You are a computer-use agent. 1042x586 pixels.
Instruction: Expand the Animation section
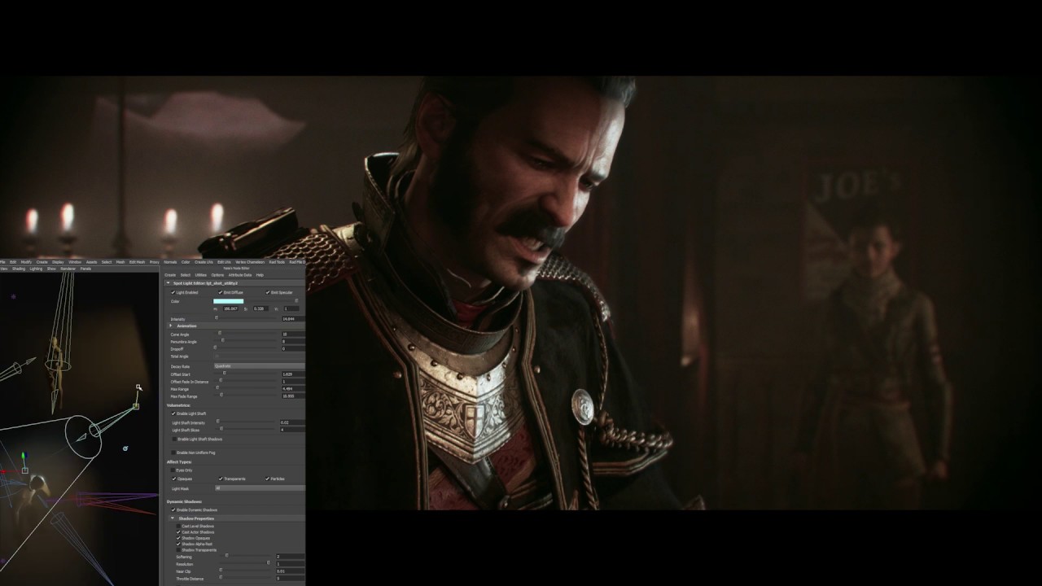pyautogui.click(x=171, y=326)
